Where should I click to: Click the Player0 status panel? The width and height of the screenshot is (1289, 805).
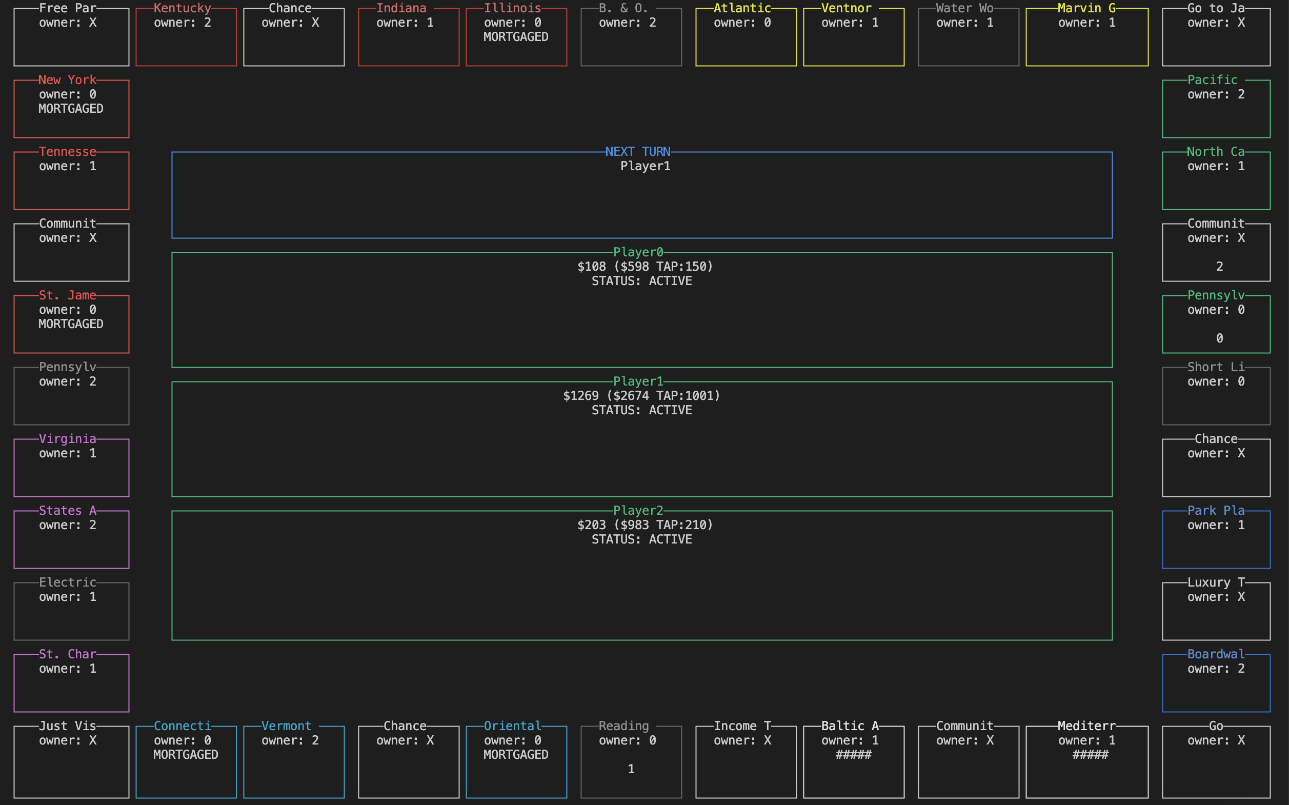[x=641, y=309]
